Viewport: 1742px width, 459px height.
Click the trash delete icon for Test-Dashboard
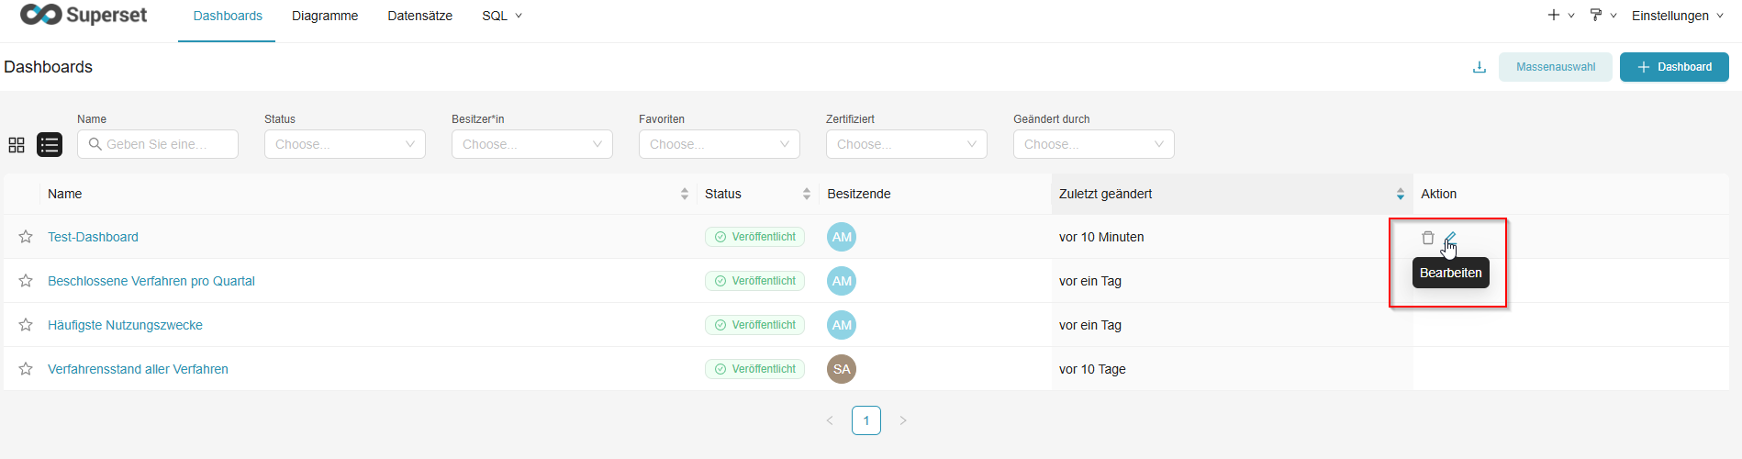(x=1427, y=238)
